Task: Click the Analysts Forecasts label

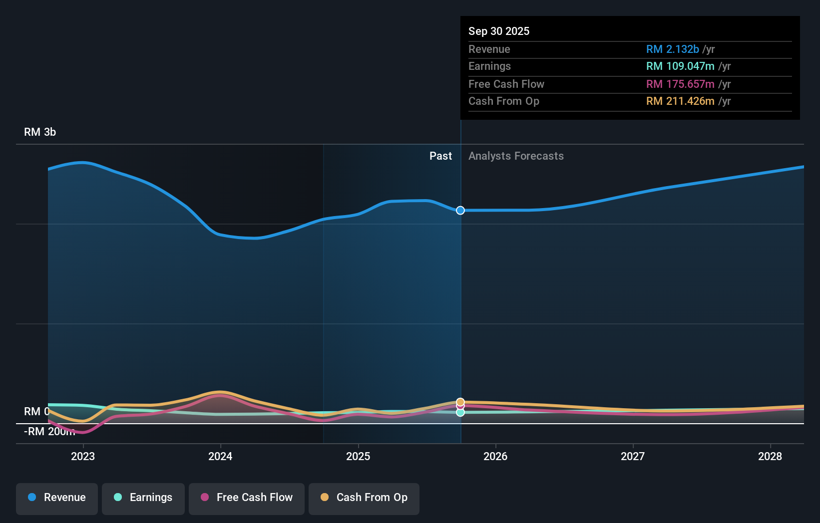Action: point(516,156)
